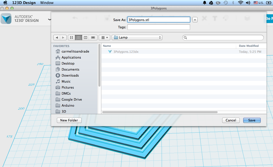
Task: Click the Save As filename field
Action: click(159, 20)
